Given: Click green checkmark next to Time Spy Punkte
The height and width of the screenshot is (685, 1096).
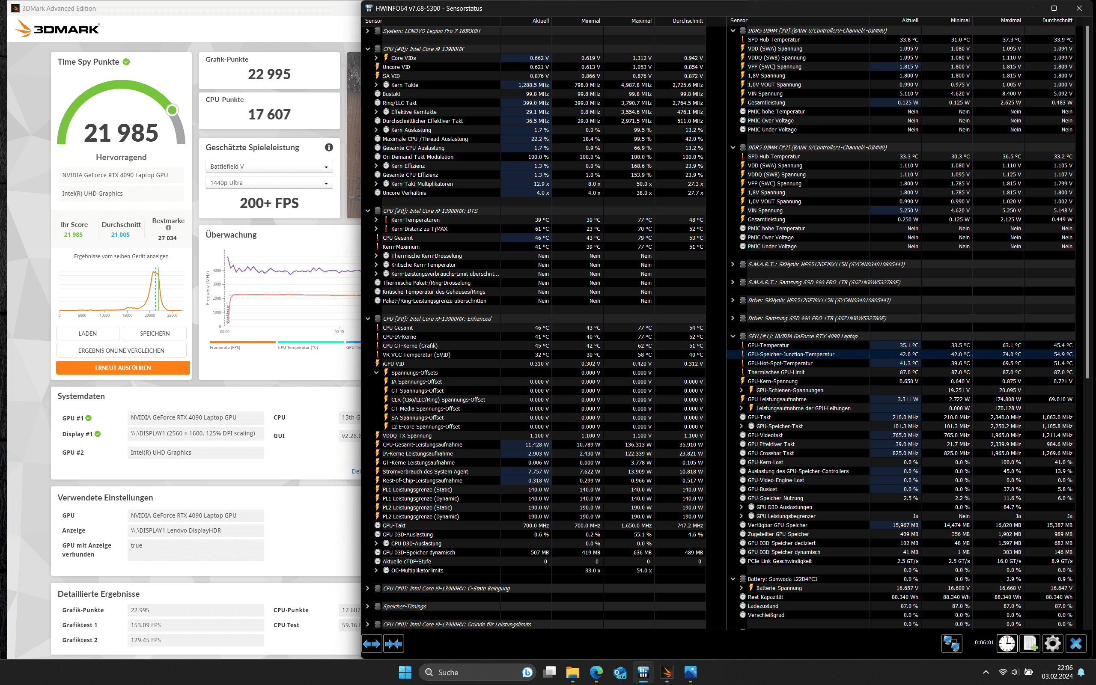Looking at the screenshot, I should pyautogui.click(x=126, y=62).
